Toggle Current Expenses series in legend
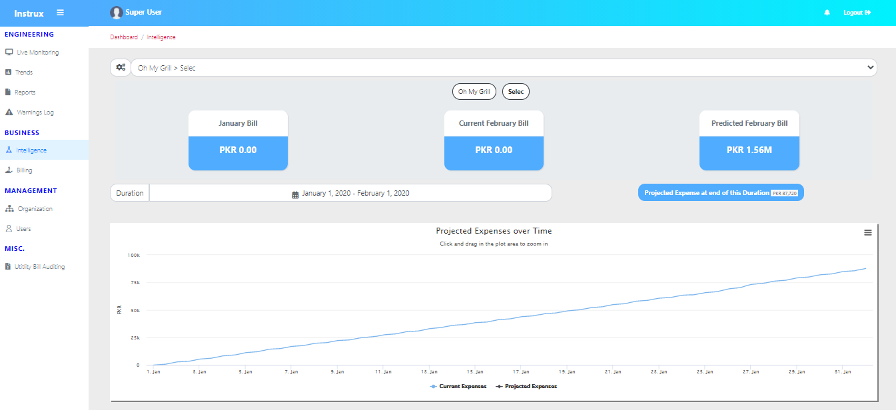This screenshot has width=896, height=410. (458, 386)
